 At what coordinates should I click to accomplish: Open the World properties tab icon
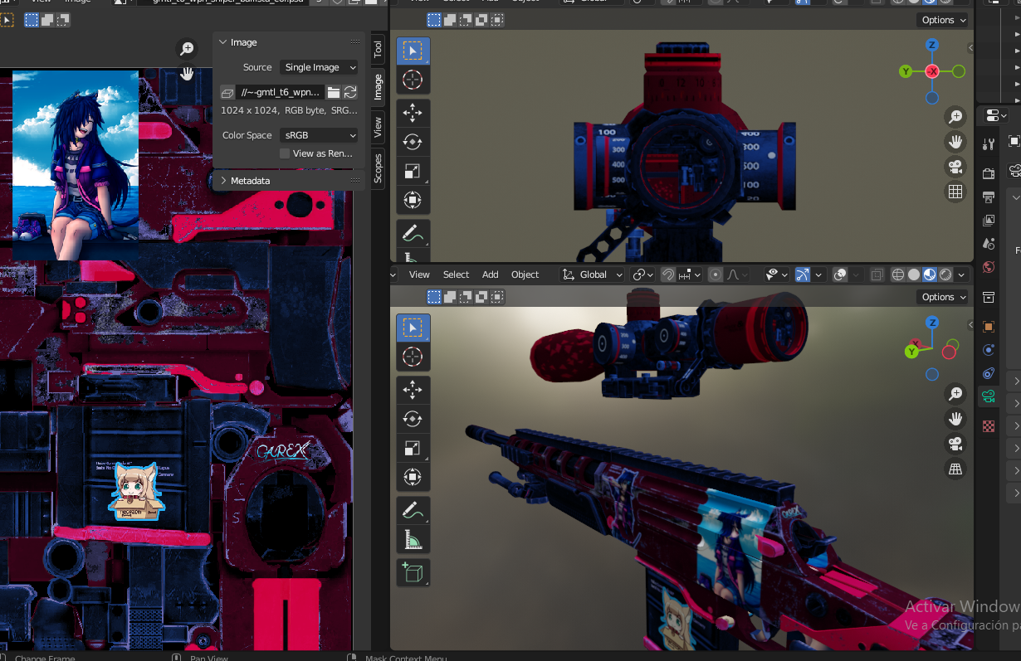tap(988, 267)
